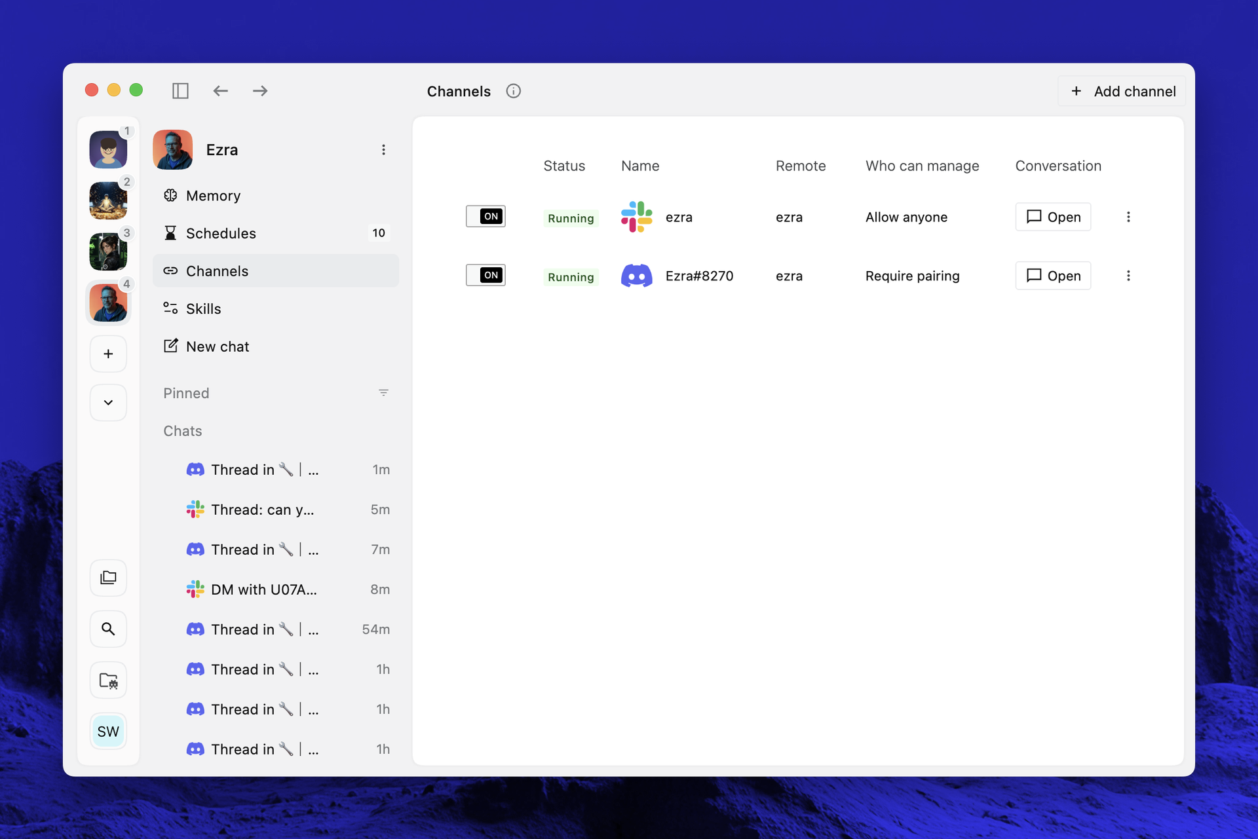Click the Slack logo icon for ezra
This screenshot has height=839, width=1258.
pyautogui.click(x=636, y=217)
